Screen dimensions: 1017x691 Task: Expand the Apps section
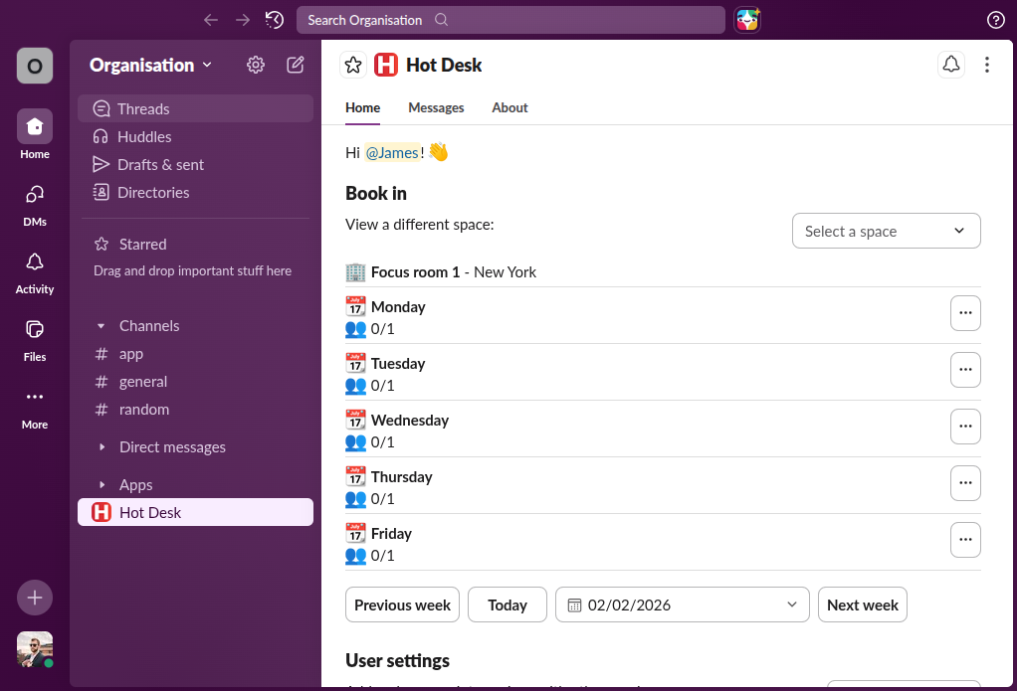[x=102, y=484]
